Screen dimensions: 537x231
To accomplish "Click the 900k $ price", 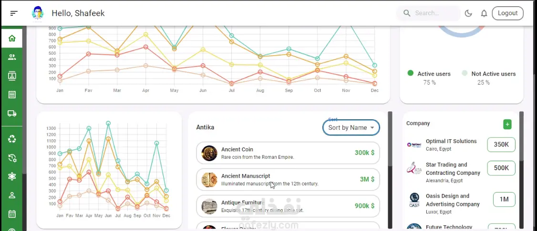I will (364, 206).
